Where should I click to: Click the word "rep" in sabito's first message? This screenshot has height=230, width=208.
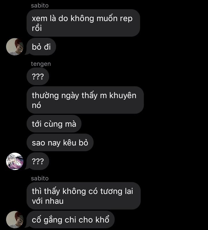point(126,19)
